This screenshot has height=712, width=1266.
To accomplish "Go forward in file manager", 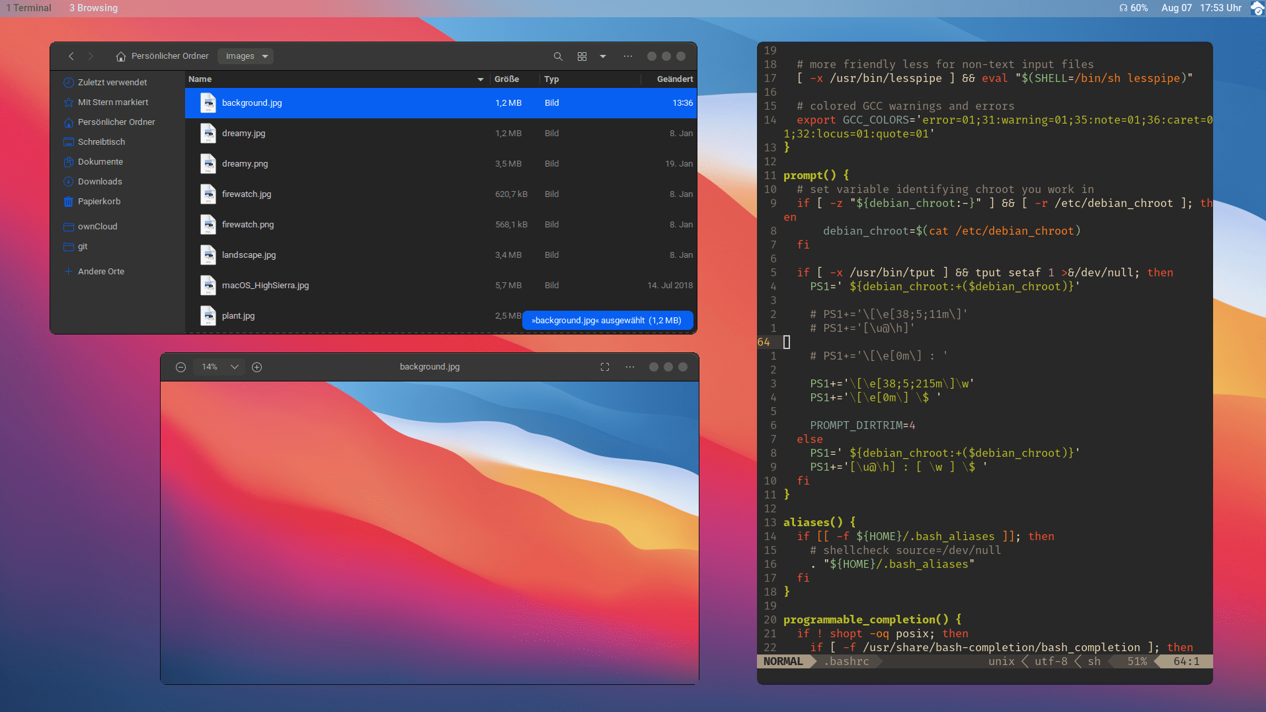I will click(91, 56).
